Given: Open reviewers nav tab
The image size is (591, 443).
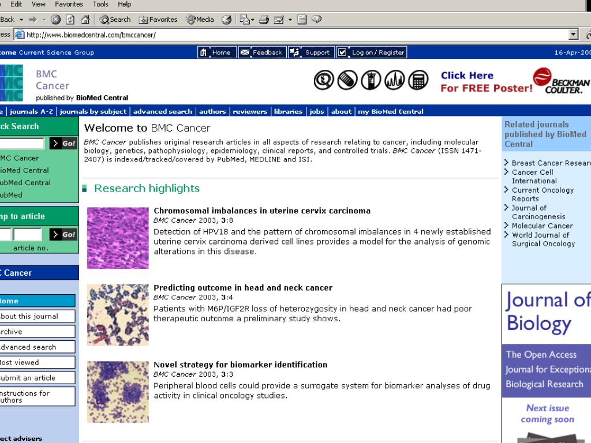Looking at the screenshot, I should pos(250,111).
